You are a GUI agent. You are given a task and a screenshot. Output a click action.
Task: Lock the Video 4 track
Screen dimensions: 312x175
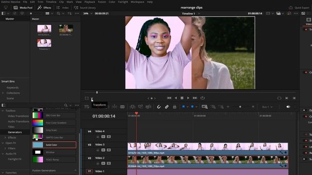click(x=97, y=137)
